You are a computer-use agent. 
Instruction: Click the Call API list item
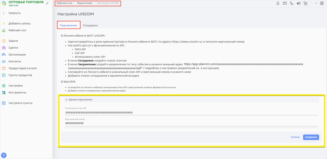click(x=80, y=53)
